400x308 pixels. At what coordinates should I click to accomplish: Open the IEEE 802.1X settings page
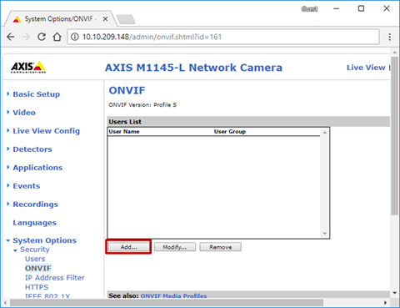(x=47, y=295)
